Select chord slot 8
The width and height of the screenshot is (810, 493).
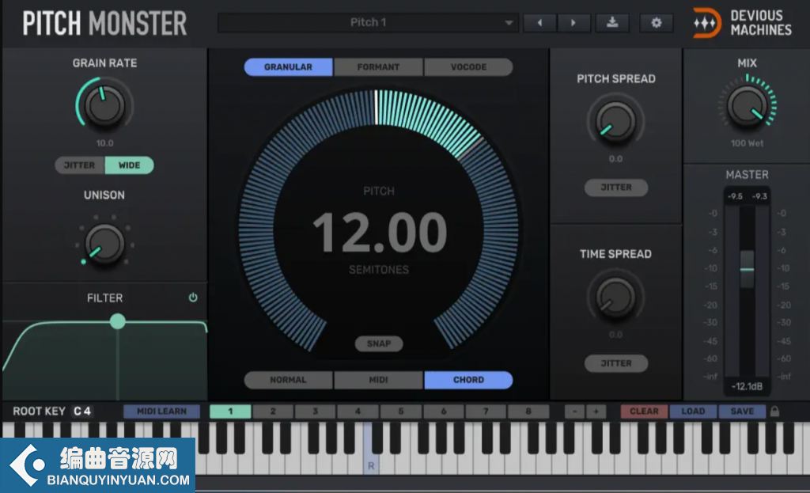click(x=528, y=411)
